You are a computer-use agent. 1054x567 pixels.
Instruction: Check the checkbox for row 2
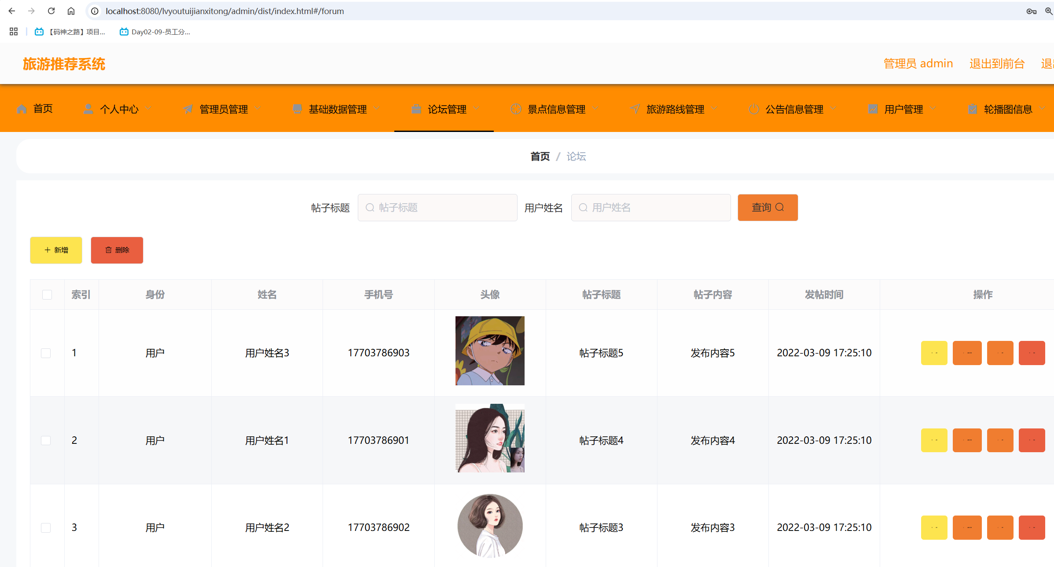(x=46, y=440)
